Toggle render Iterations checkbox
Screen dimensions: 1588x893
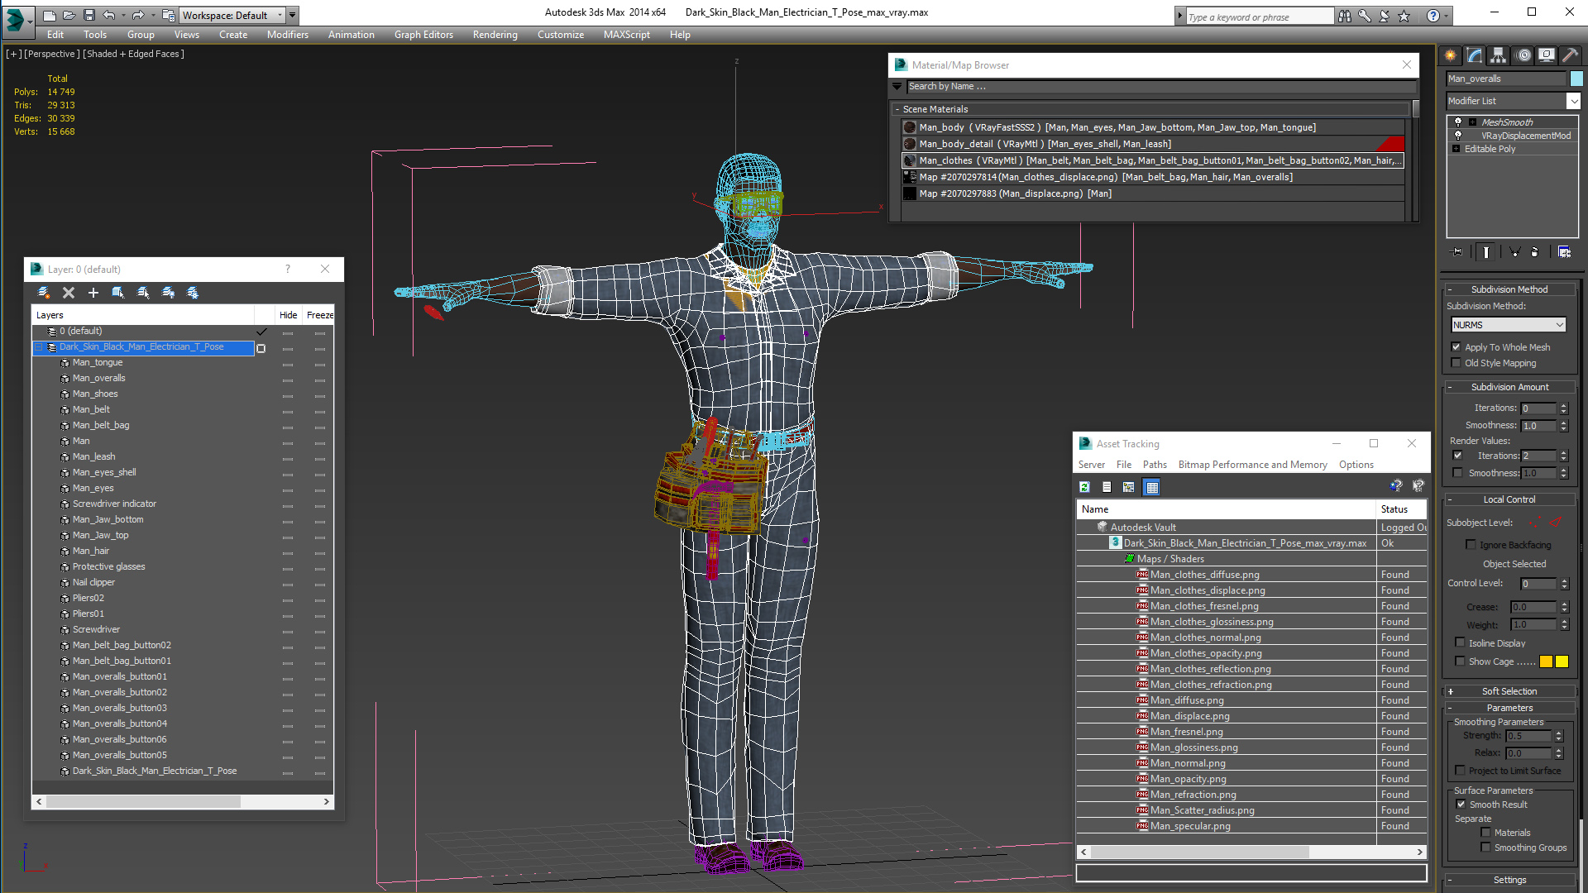(x=1457, y=456)
